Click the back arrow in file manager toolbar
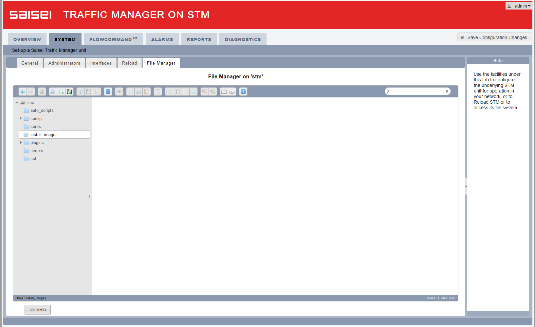This screenshot has width=535, height=327. tap(23, 92)
